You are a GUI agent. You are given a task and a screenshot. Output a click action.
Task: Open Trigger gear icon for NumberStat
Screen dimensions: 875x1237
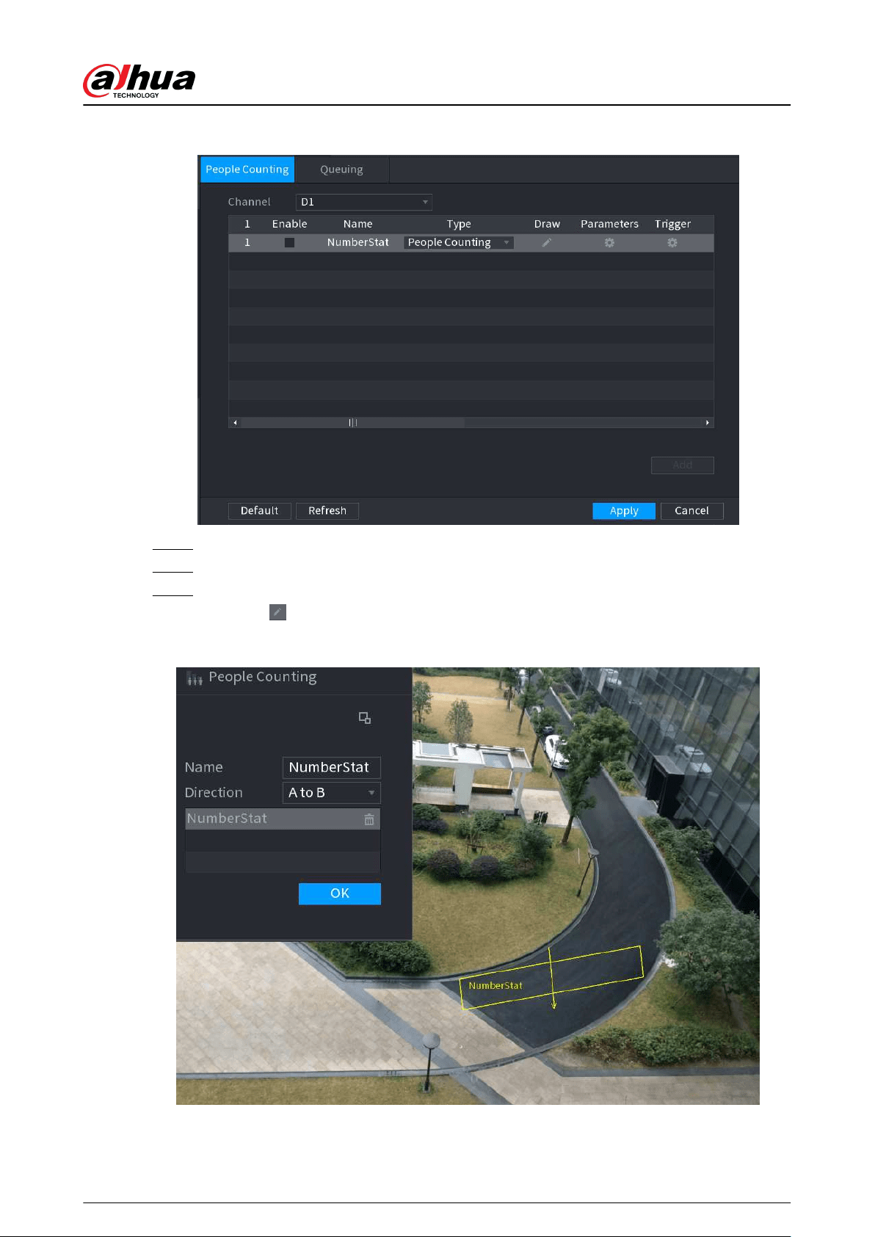click(672, 242)
